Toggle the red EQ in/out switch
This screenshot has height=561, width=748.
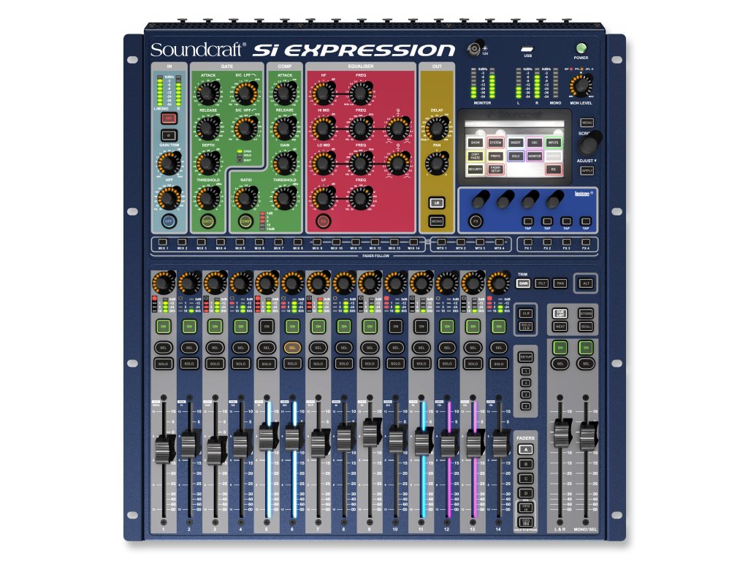coord(323,221)
